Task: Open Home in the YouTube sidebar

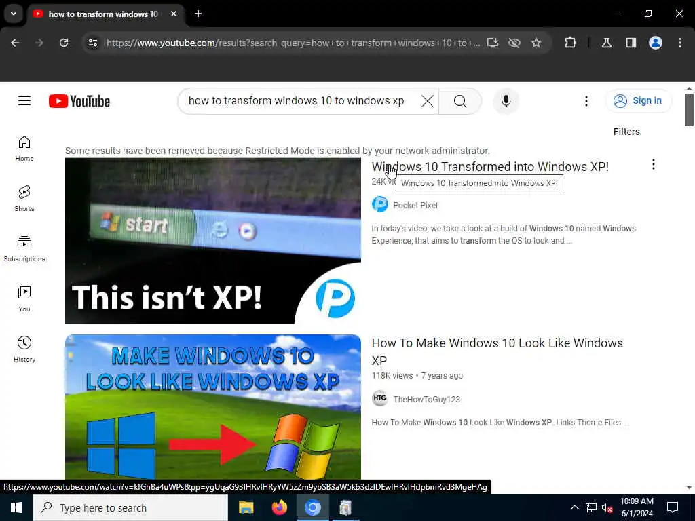Action: (x=24, y=149)
